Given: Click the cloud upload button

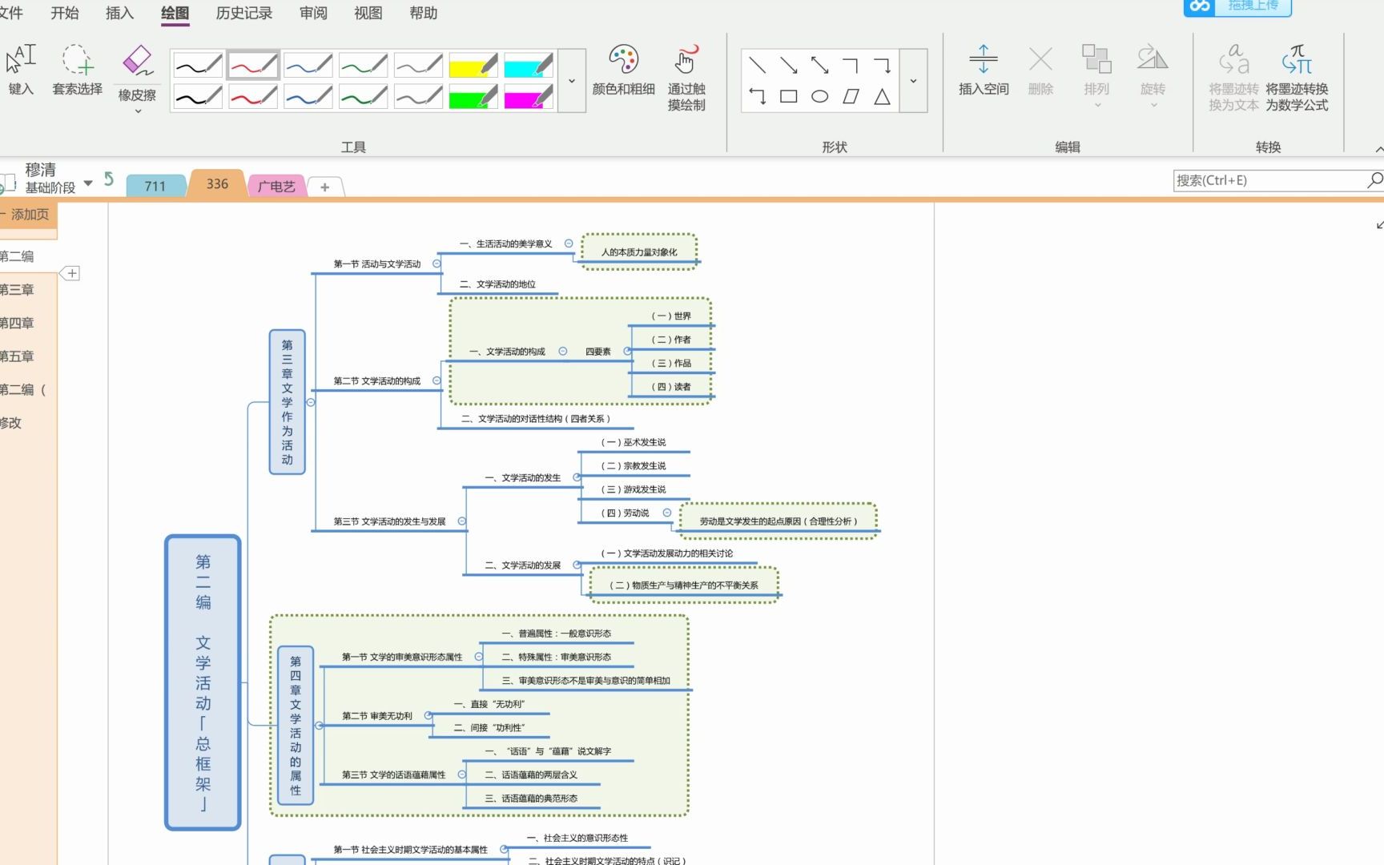Looking at the screenshot, I should pos(1237,6).
